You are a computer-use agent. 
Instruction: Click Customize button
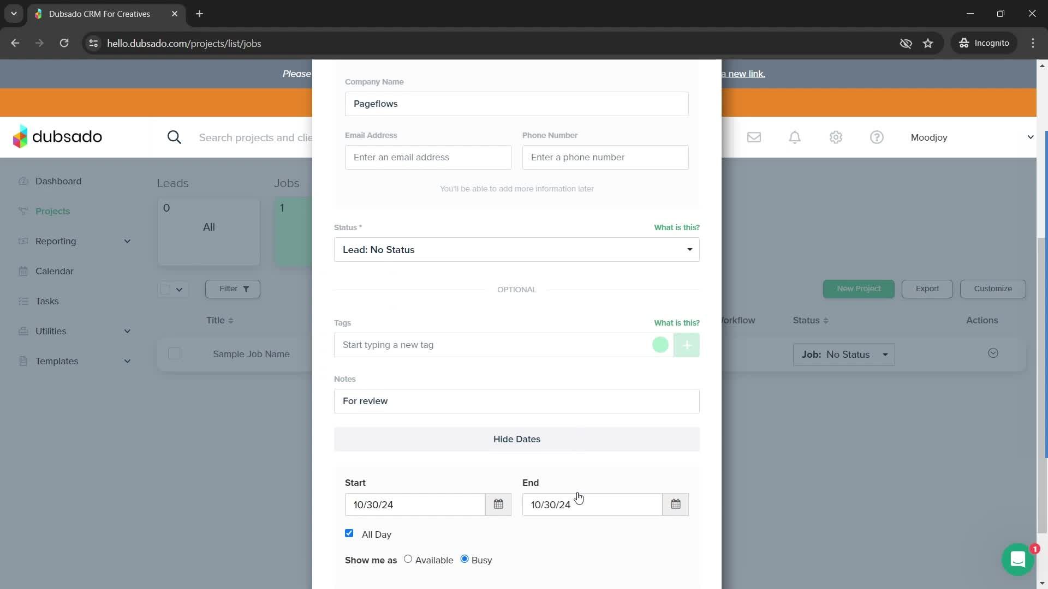point(993,289)
